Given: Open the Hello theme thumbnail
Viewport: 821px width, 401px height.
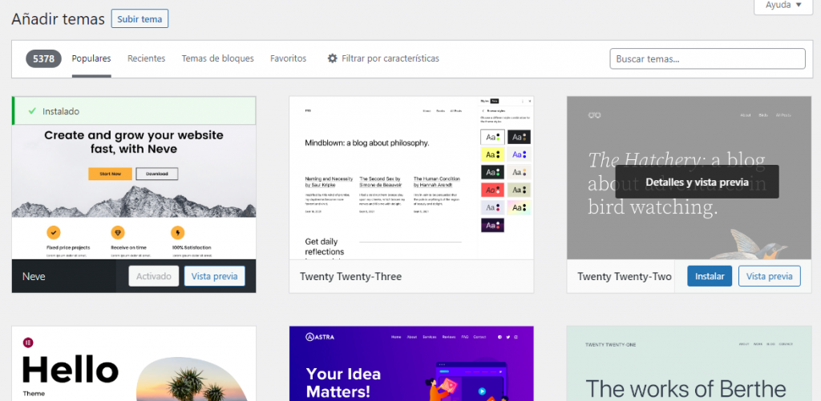Looking at the screenshot, I should tap(134, 363).
